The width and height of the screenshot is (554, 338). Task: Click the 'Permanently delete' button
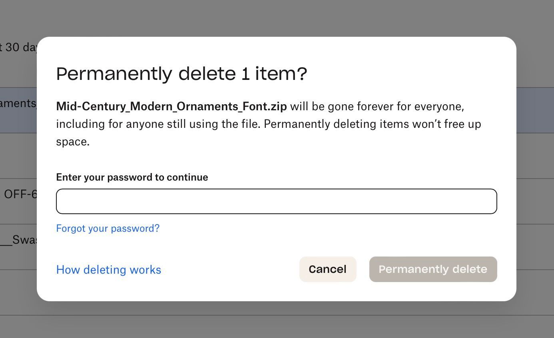(x=433, y=269)
